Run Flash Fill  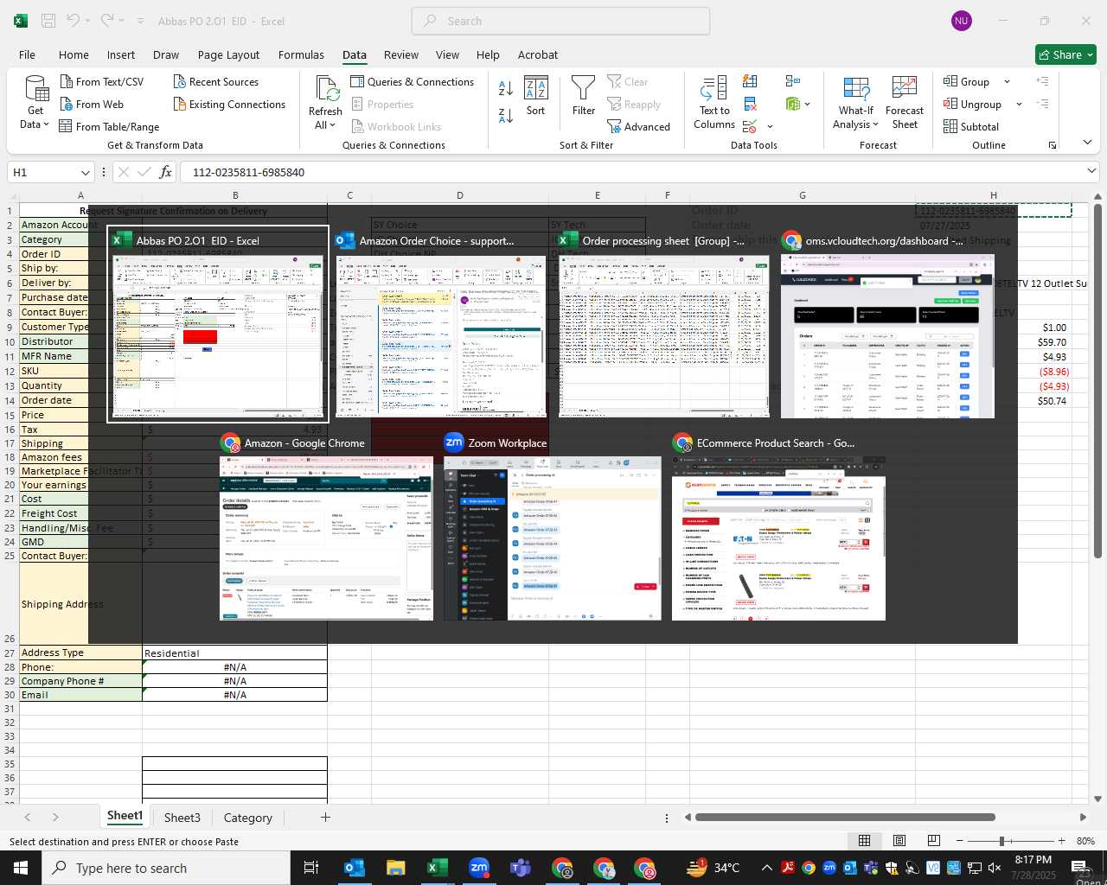coord(750,81)
